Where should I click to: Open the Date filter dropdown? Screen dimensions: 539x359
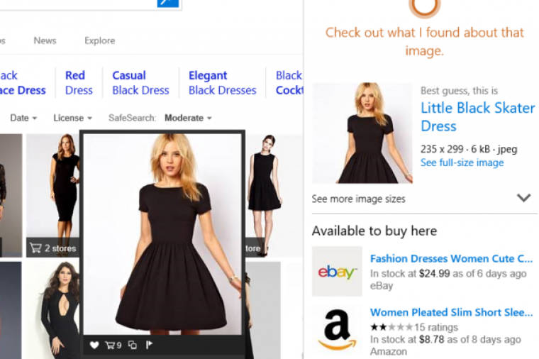coord(23,118)
